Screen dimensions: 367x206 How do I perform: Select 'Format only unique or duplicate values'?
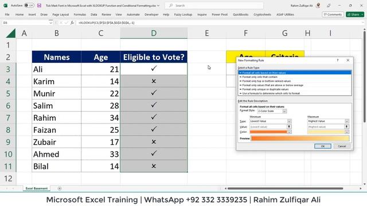295,89
